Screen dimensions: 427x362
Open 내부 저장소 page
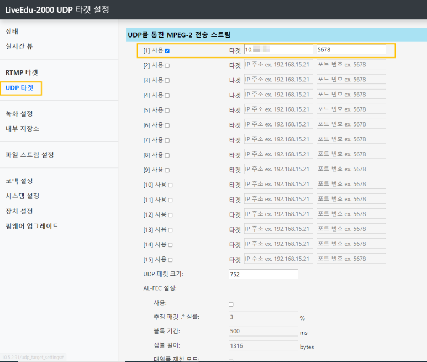coord(22,129)
